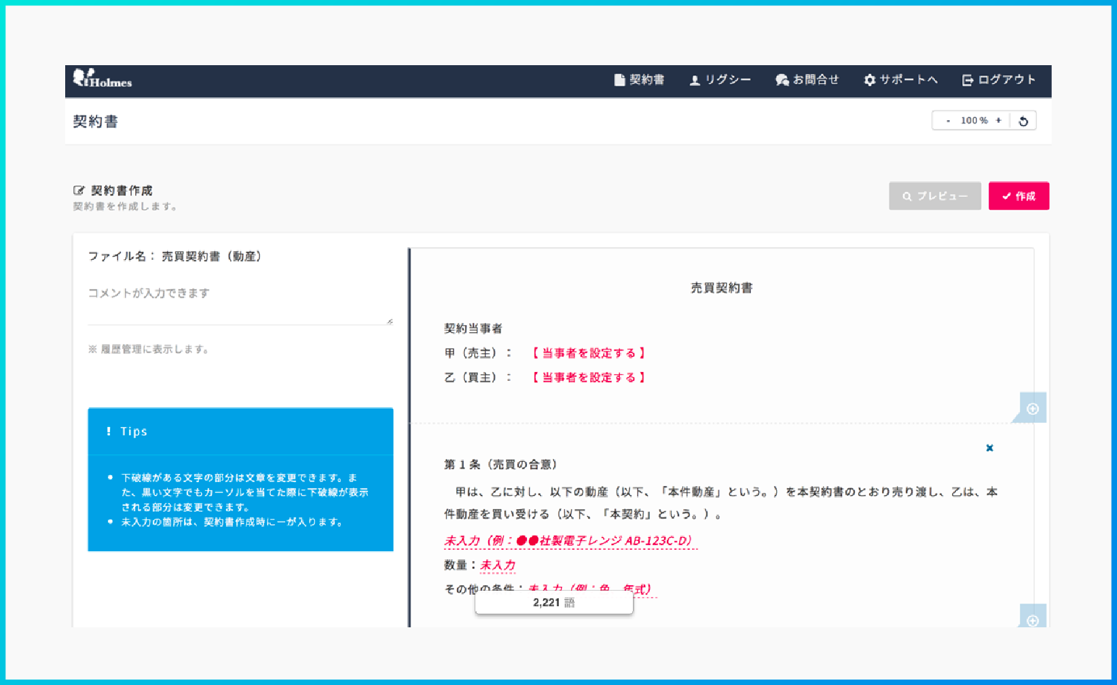This screenshot has width=1117, height=685.
Task: Open the リグシー menu item
Action: tap(720, 80)
